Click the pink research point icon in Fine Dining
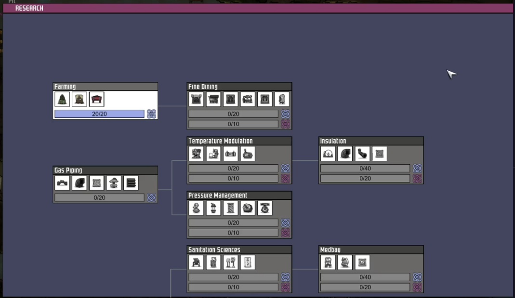Screen dimensions: 515x298 (285, 124)
